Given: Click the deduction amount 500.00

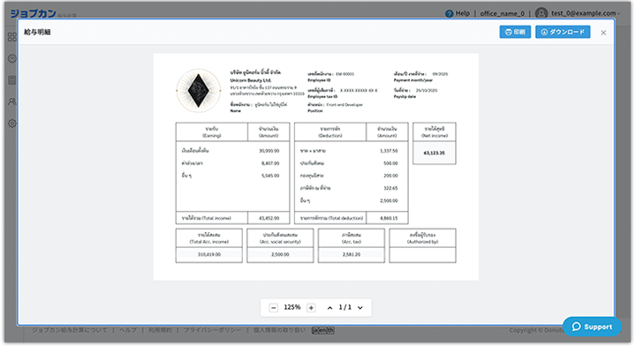Looking at the screenshot, I should click(x=390, y=163).
